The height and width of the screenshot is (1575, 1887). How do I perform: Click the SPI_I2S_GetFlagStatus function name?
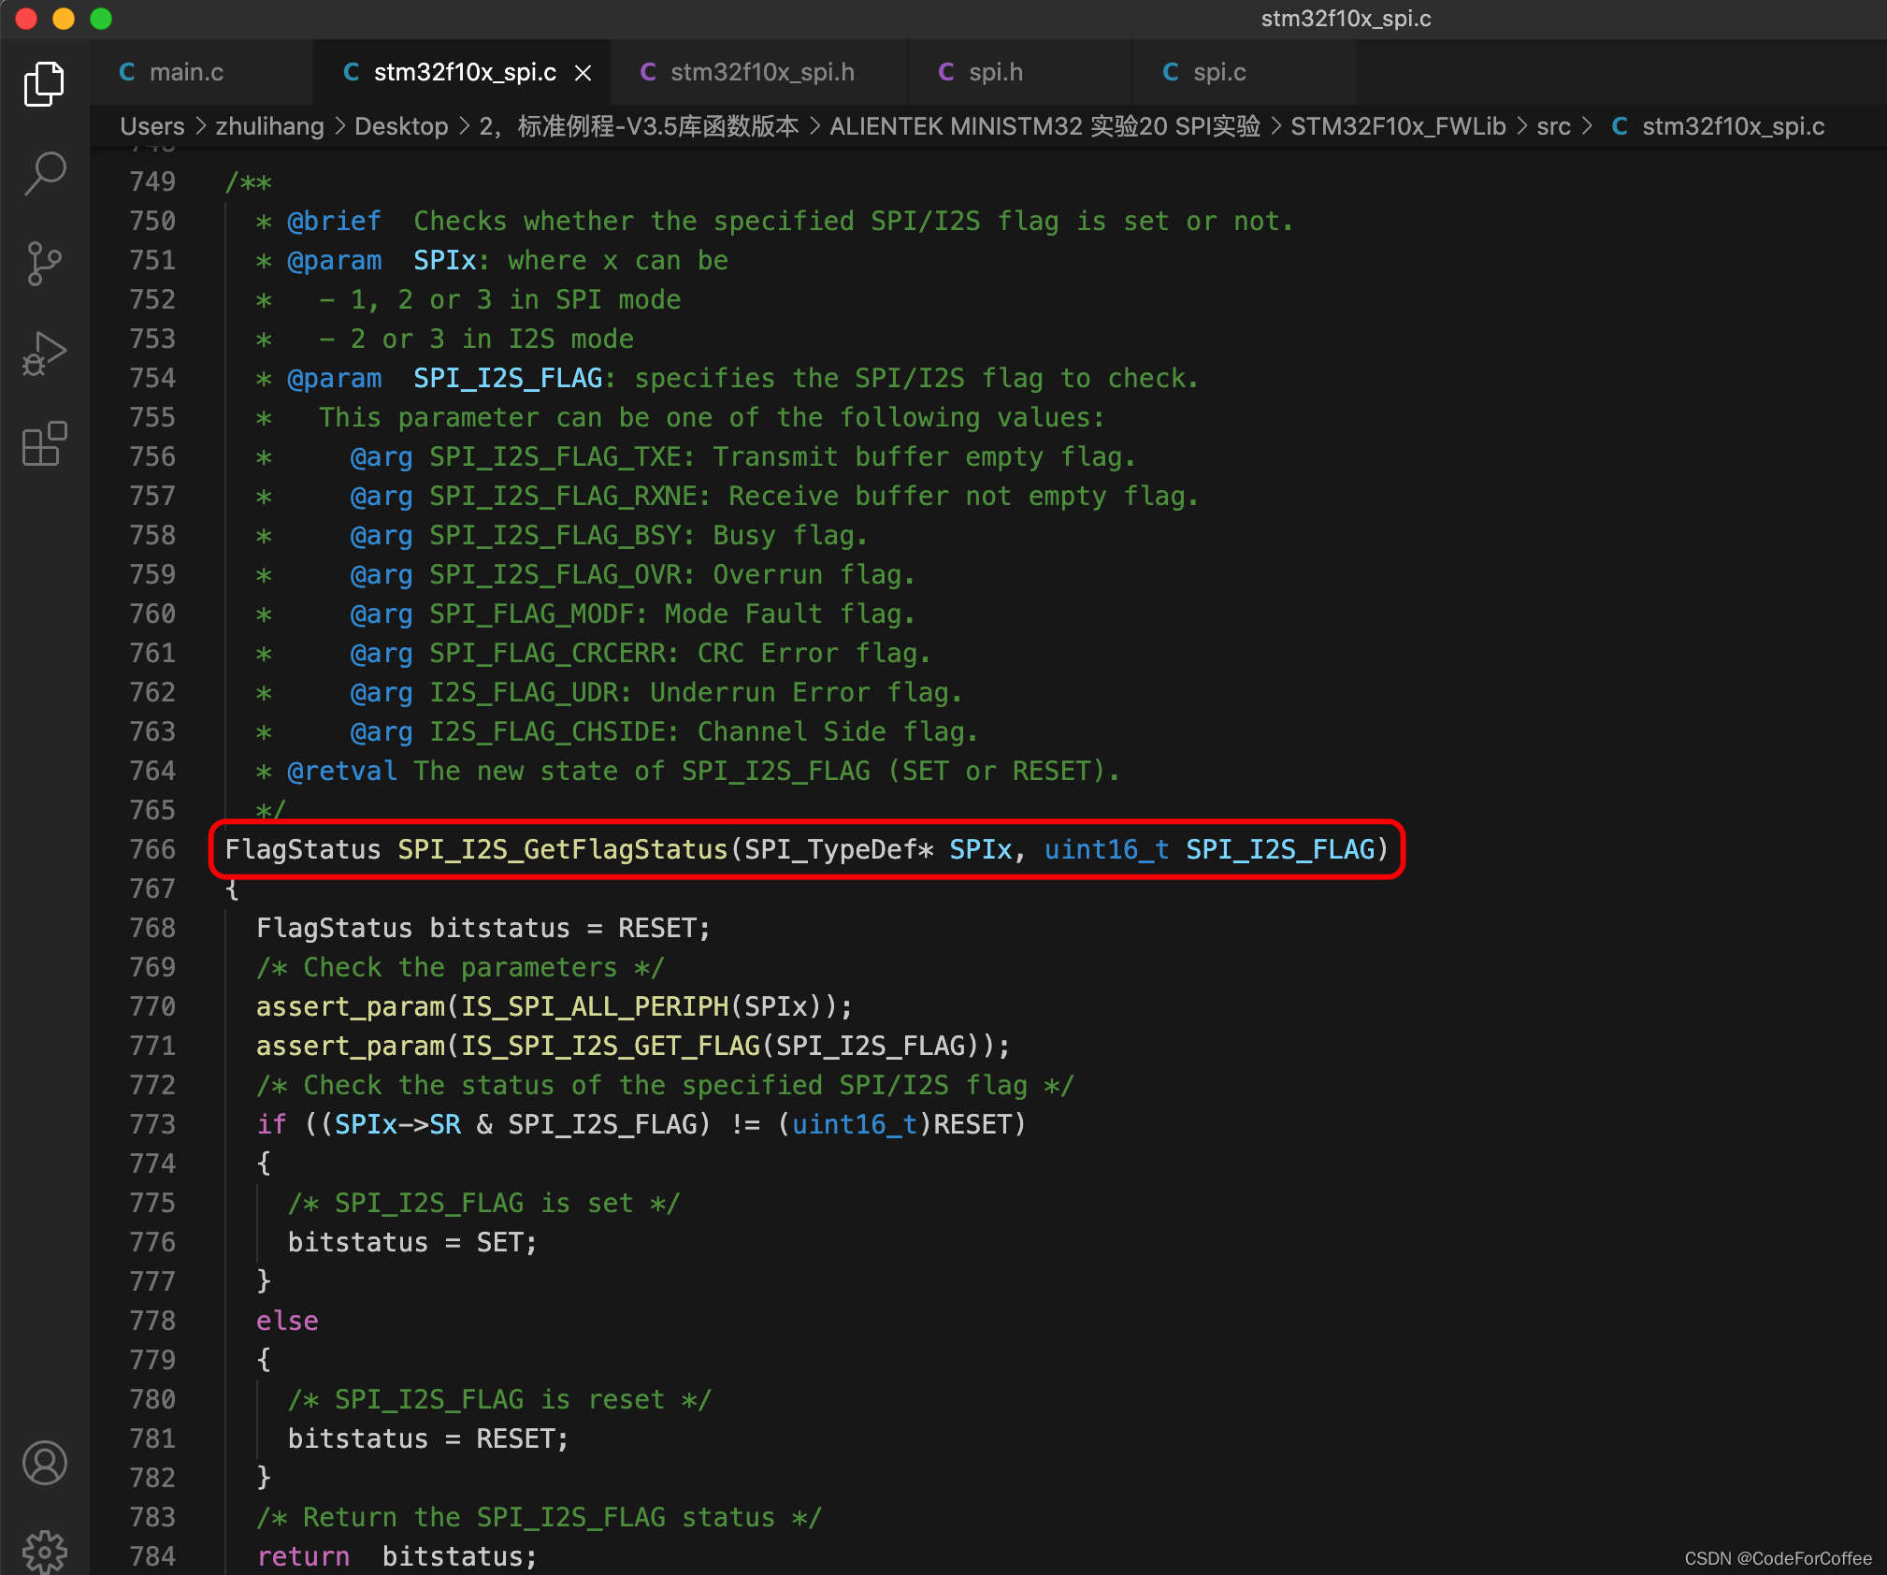pyautogui.click(x=562, y=849)
